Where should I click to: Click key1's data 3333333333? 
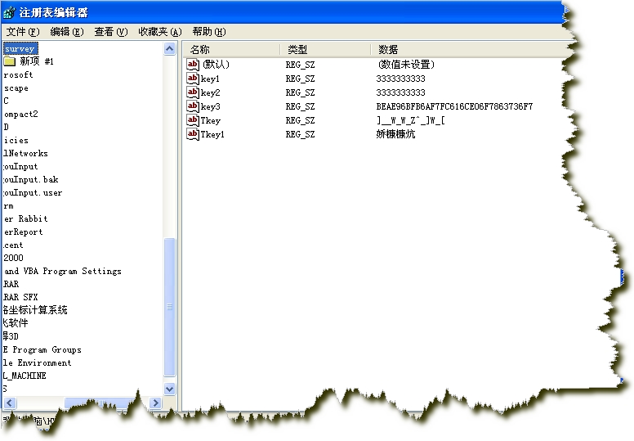pyautogui.click(x=400, y=79)
